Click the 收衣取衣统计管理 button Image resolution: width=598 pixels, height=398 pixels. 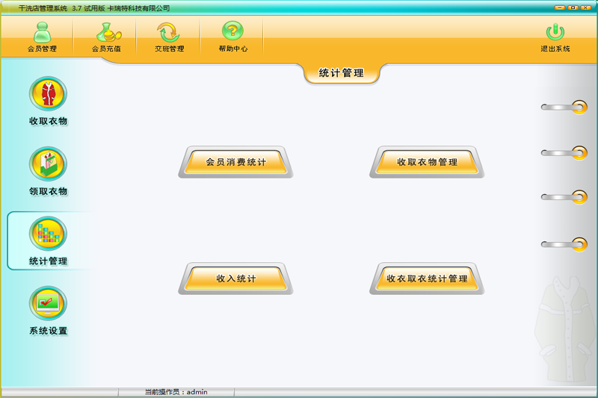427,279
